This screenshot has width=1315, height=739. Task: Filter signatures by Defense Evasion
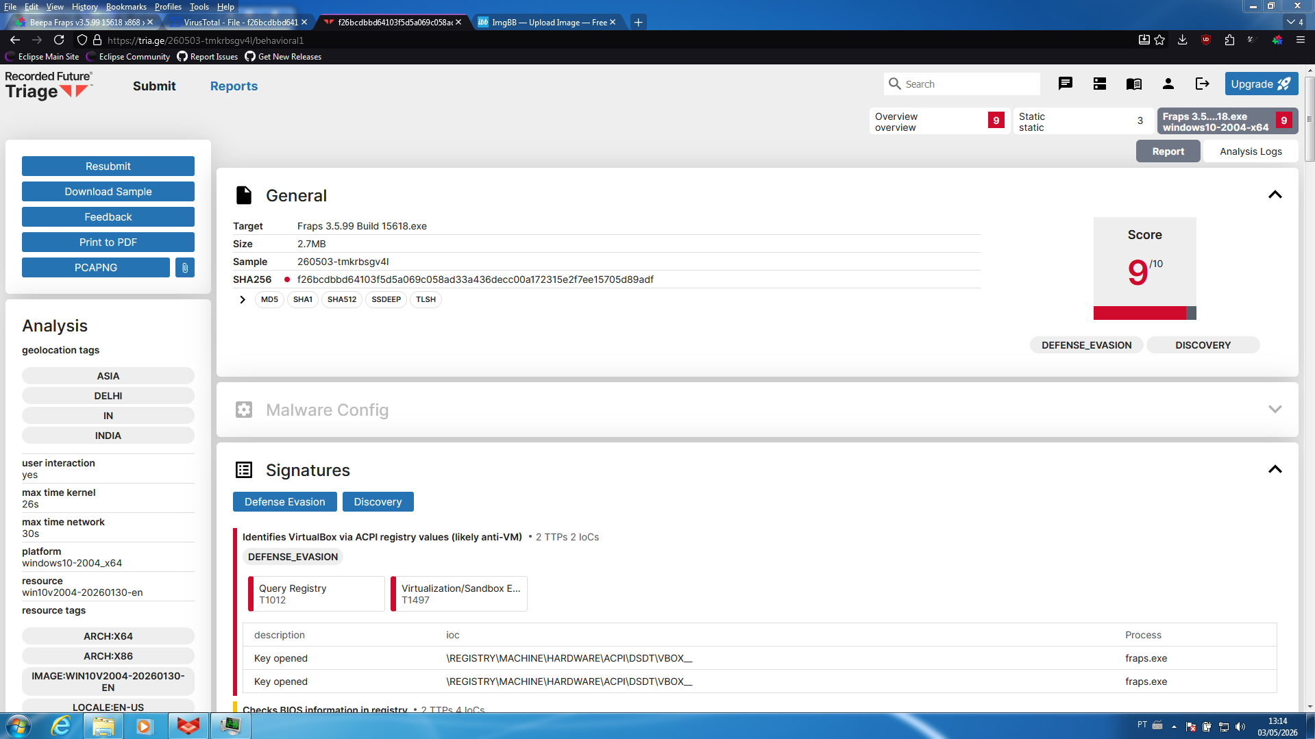[x=285, y=502]
